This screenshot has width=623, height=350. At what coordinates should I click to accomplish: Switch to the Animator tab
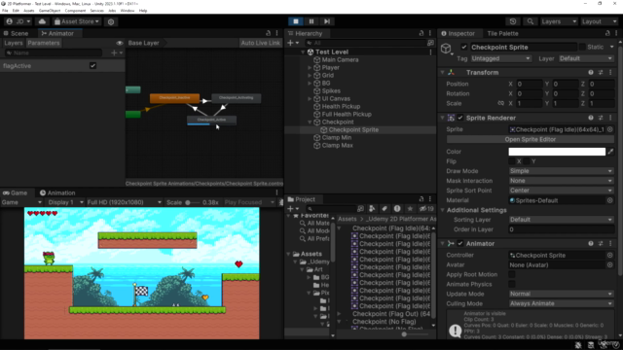click(x=57, y=33)
